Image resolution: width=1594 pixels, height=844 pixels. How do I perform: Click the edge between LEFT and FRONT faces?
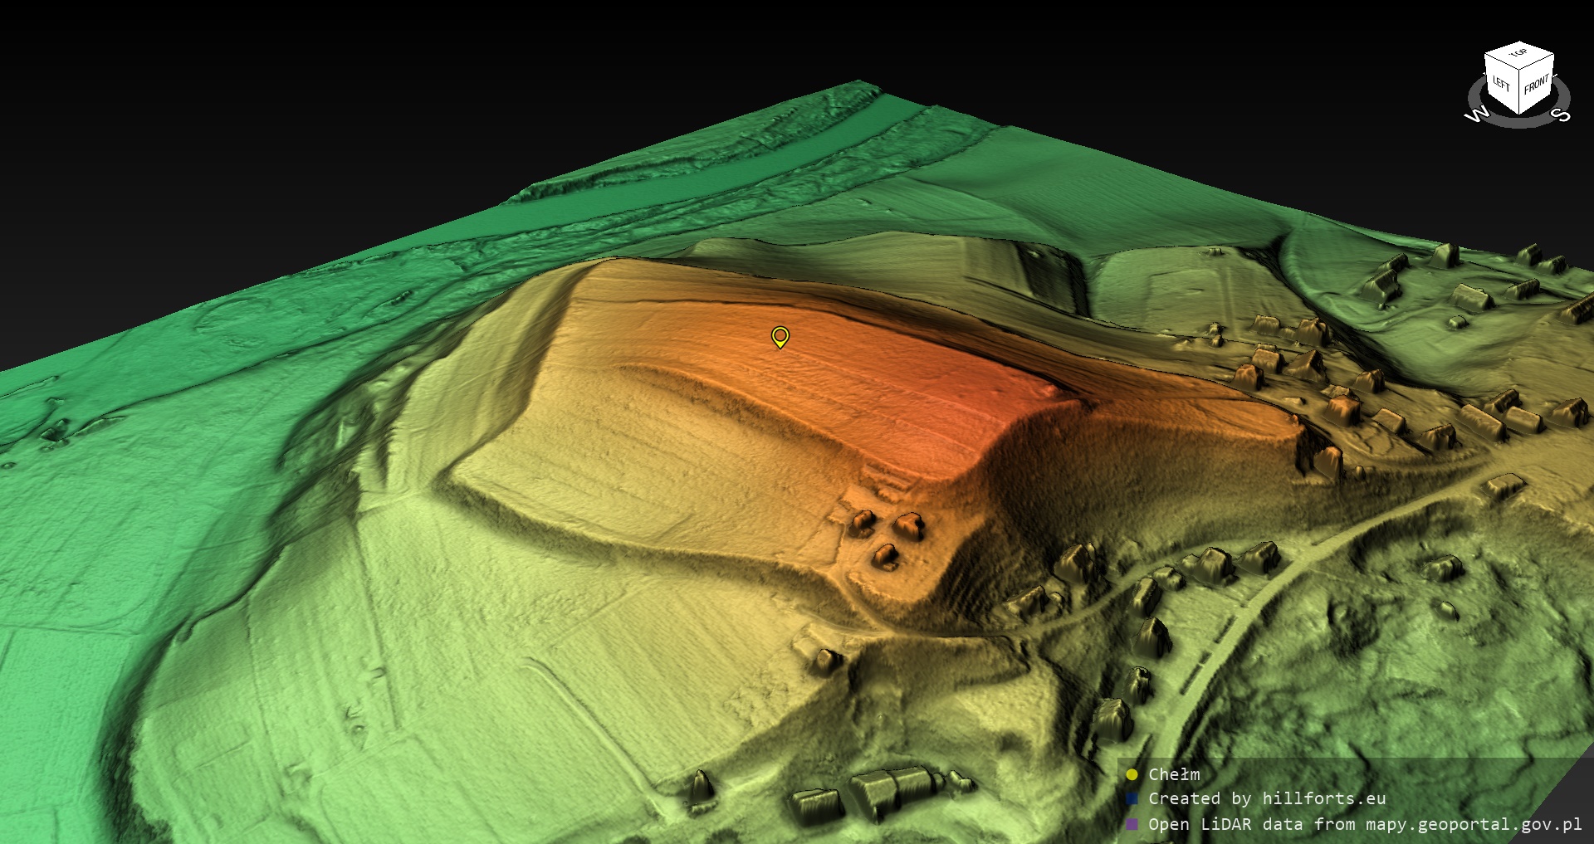1519,93
